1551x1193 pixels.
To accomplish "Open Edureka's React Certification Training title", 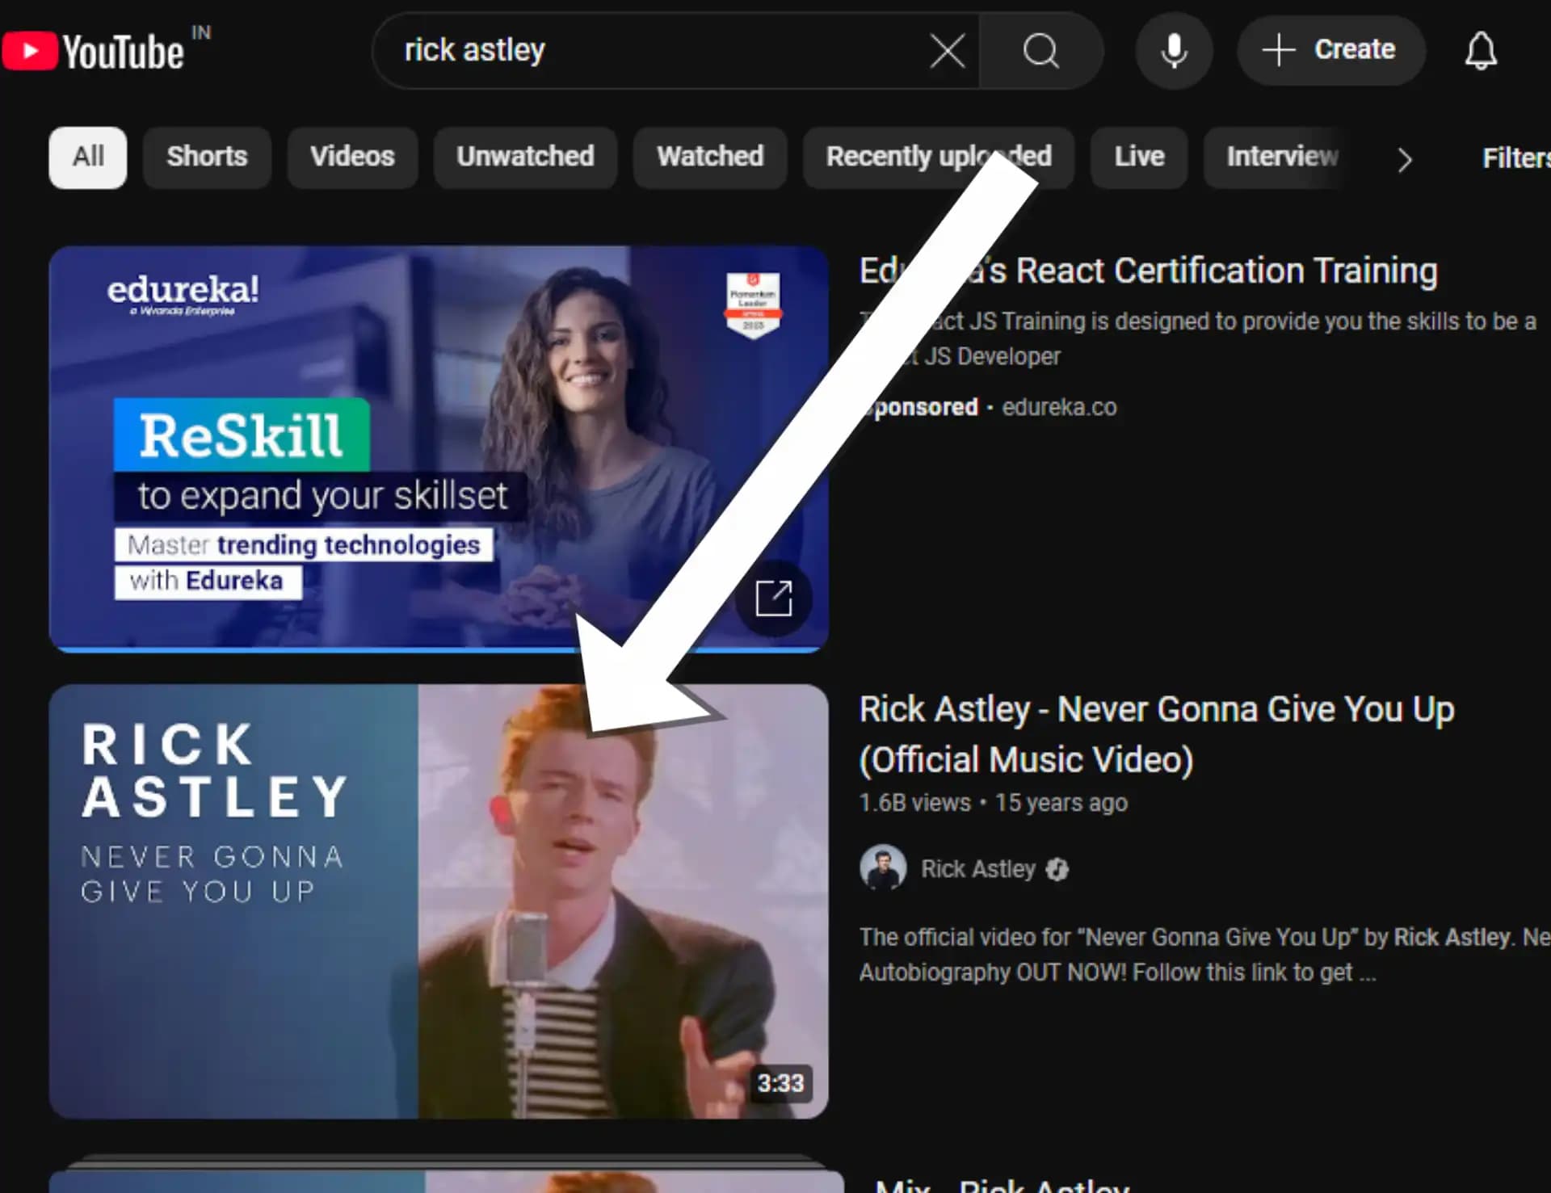I will coord(1148,271).
